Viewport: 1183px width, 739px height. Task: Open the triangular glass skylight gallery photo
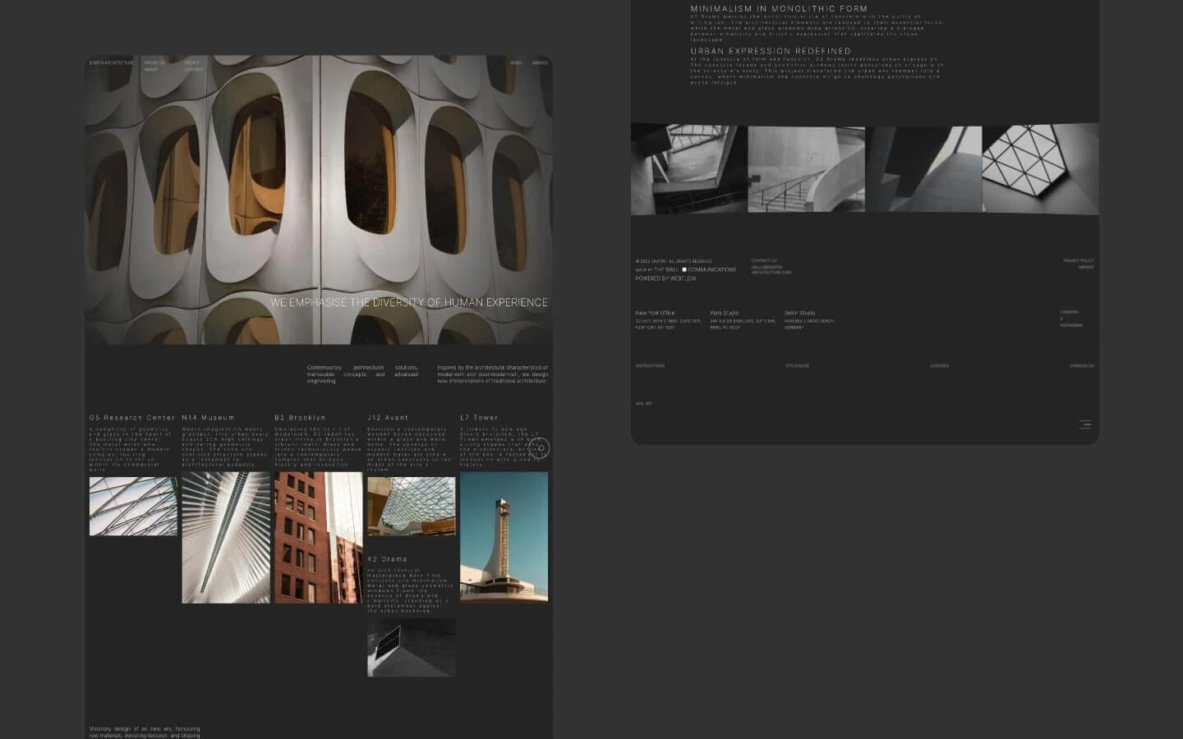click(1041, 169)
